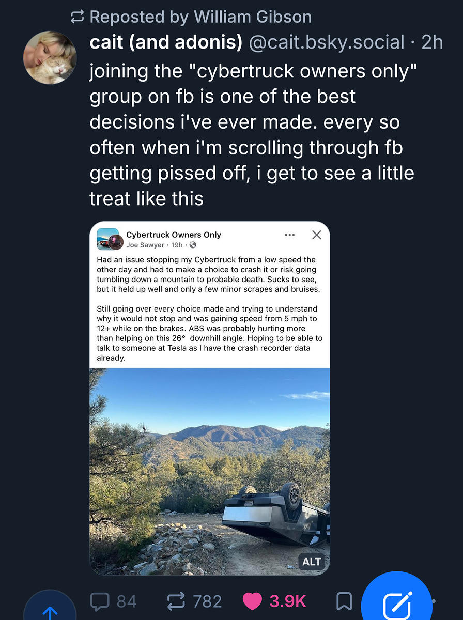Image resolution: width=463 pixels, height=620 pixels.
Task: Open the William Gibson reposter link
Action: coord(253,17)
